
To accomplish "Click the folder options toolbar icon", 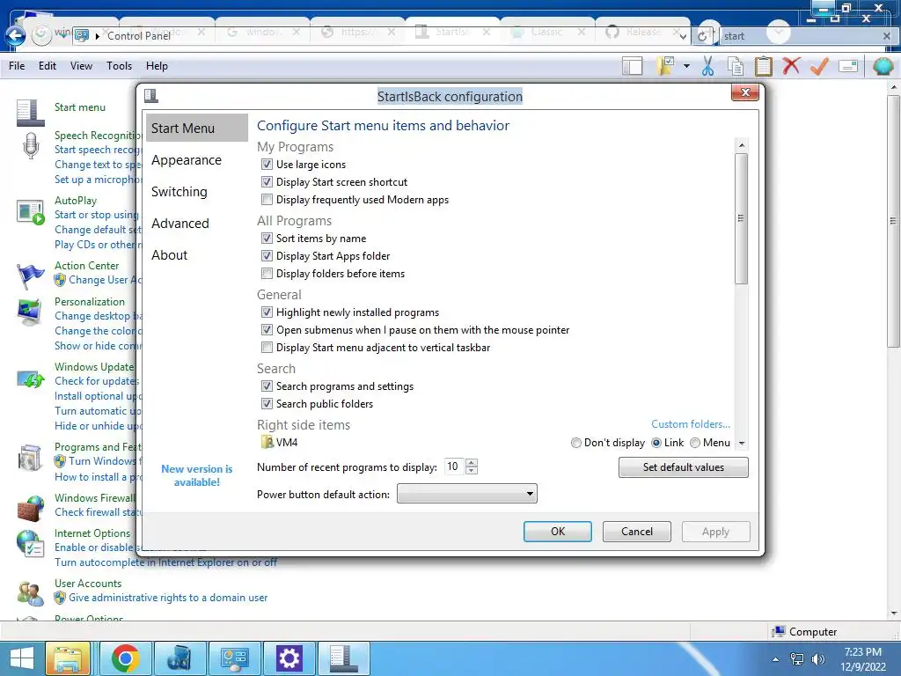I will click(665, 66).
